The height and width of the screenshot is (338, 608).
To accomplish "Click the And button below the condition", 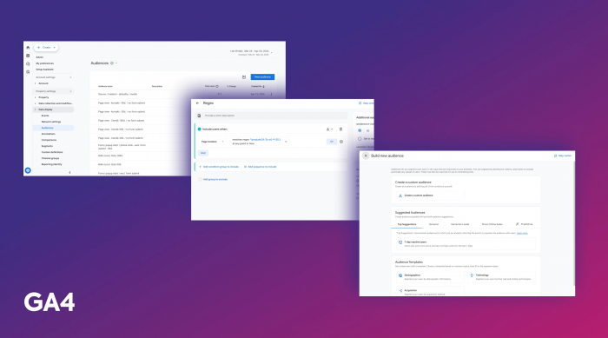I will tap(203, 153).
